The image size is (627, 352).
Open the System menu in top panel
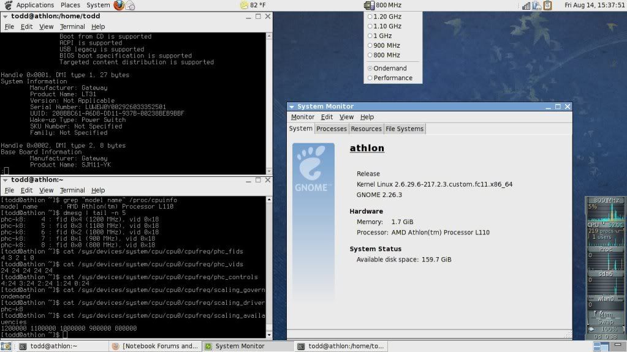(x=98, y=5)
